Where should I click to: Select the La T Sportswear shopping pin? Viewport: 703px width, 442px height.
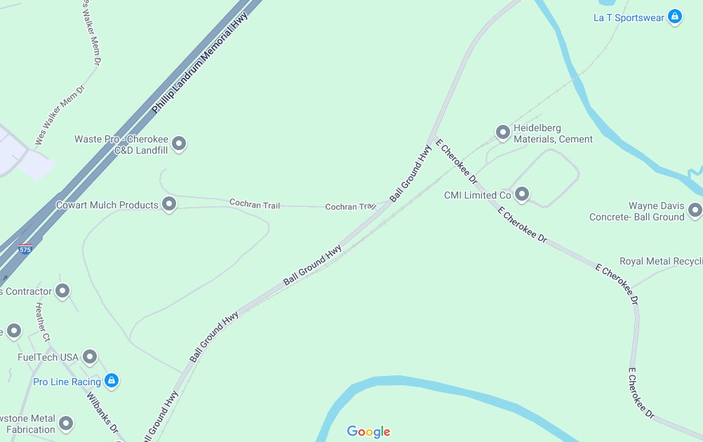(675, 17)
